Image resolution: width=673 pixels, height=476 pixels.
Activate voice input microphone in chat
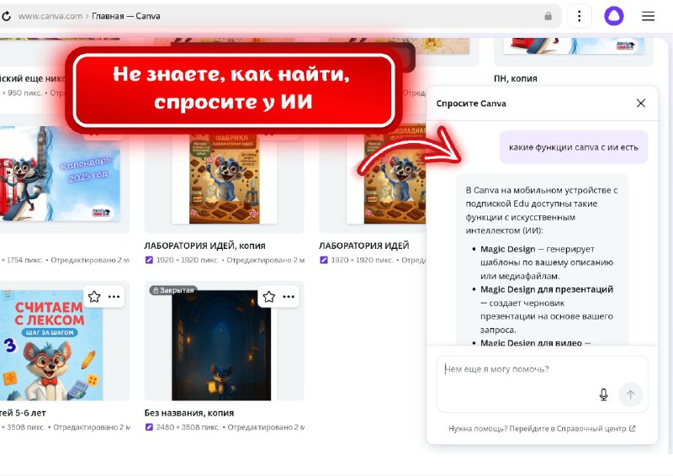pos(603,394)
